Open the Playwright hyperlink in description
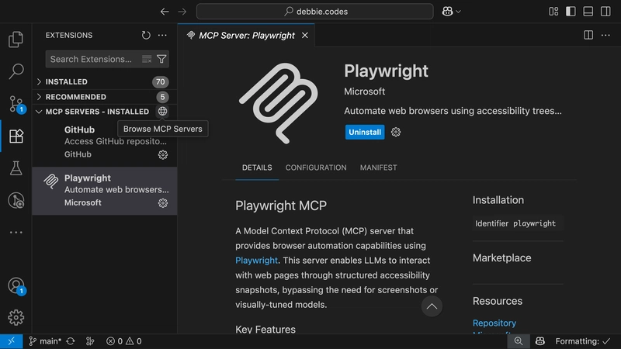Screen dimensions: 621x349 pyautogui.click(x=256, y=261)
